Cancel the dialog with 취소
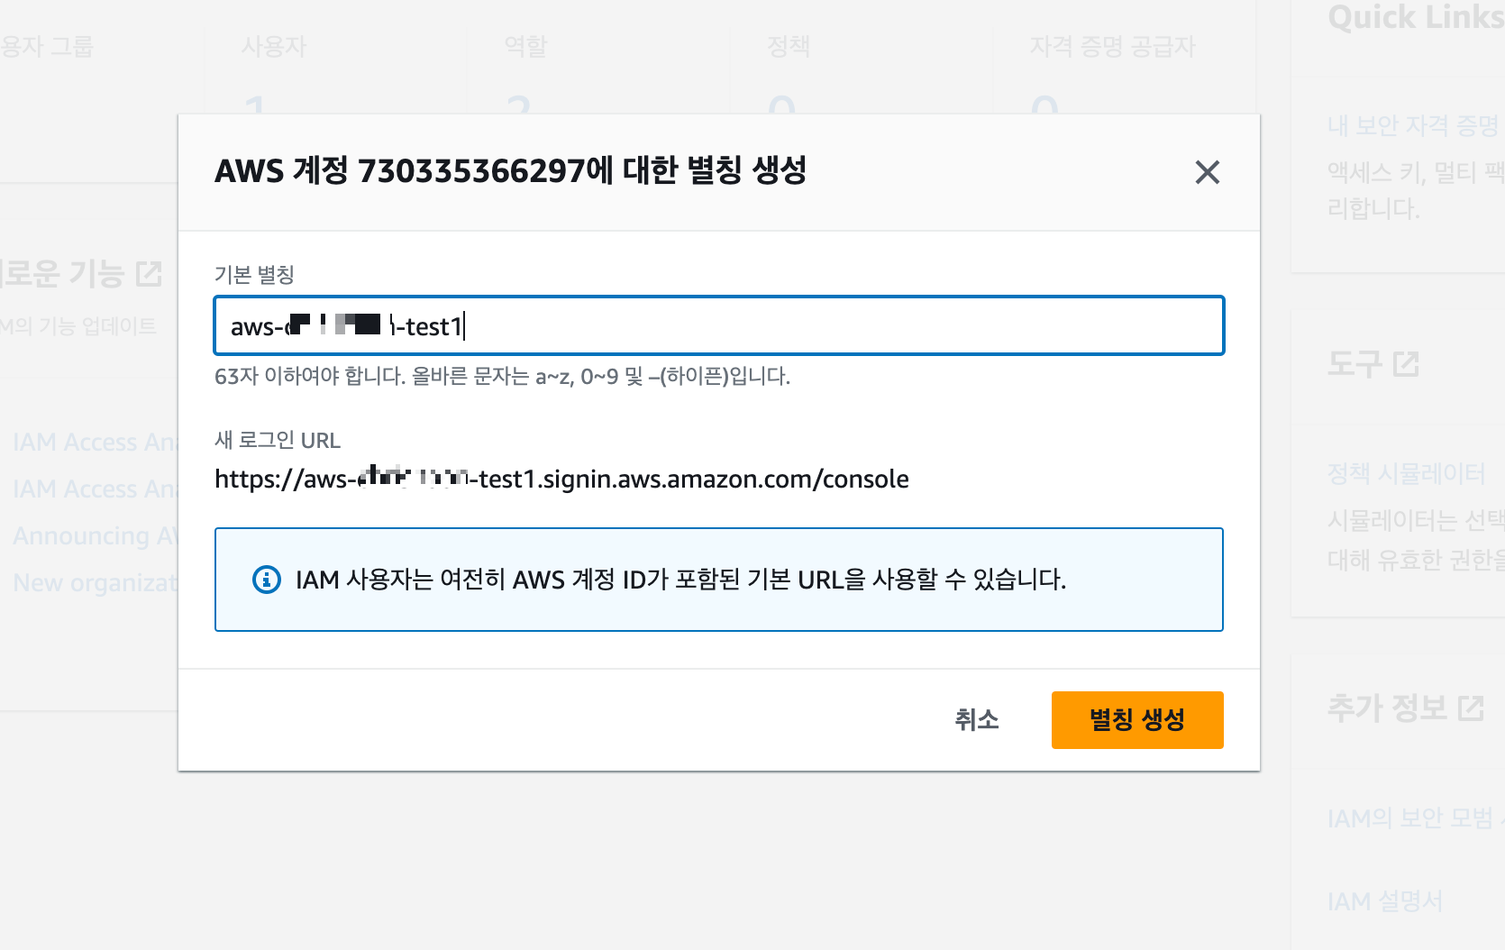 click(x=977, y=719)
